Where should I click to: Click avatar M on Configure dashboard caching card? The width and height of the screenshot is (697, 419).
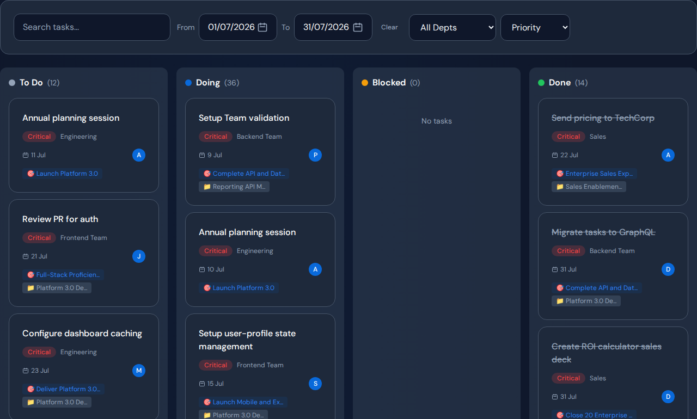tap(139, 371)
